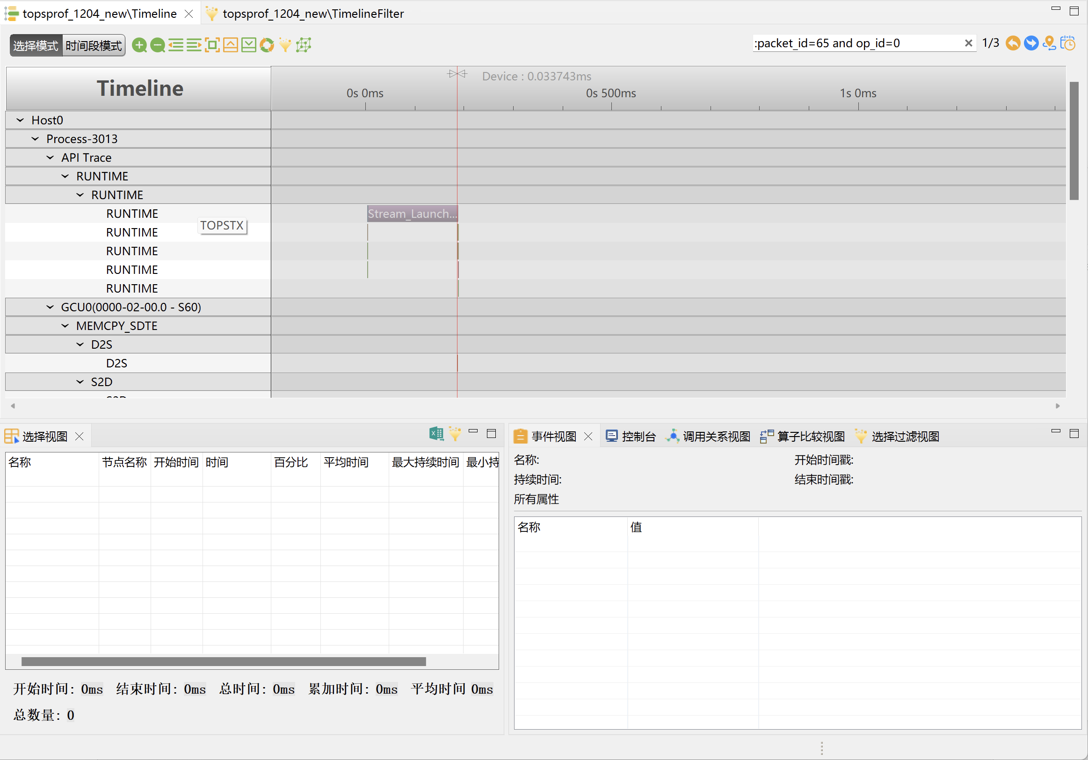Collapse the nested RUNTIME group node
This screenshot has height=760, width=1088.
point(80,195)
